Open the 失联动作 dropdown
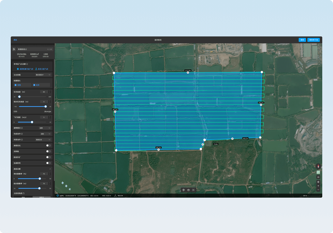 pyautogui.click(x=43, y=140)
